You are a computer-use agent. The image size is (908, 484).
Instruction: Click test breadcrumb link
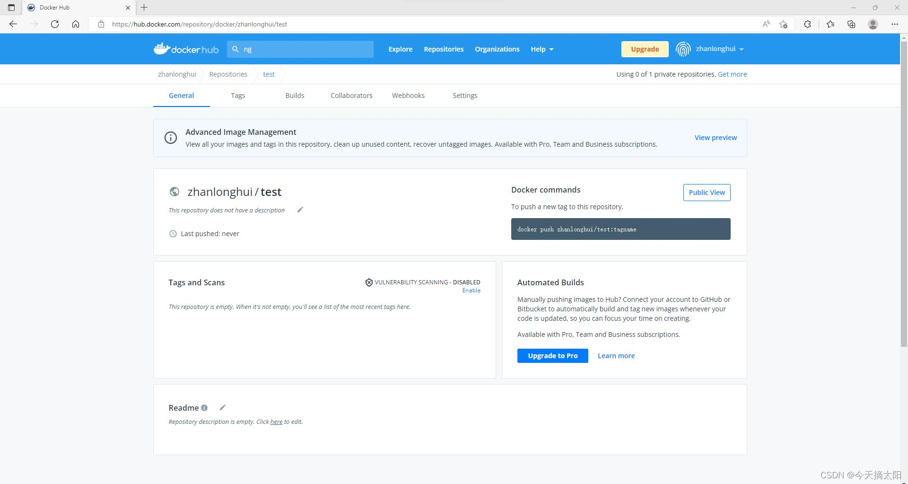pyautogui.click(x=269, y=74)
